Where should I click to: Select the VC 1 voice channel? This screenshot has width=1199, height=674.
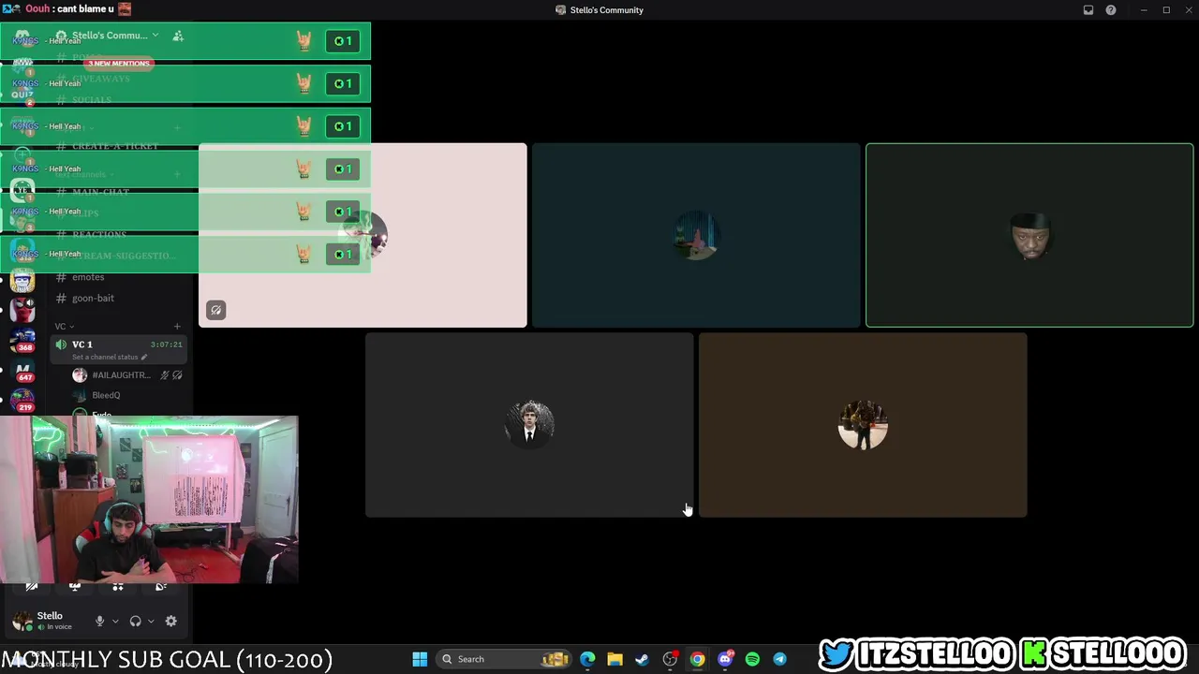point(120,349)
